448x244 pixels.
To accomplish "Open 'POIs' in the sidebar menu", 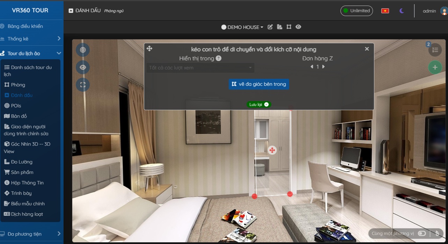I will click(16, 106).
